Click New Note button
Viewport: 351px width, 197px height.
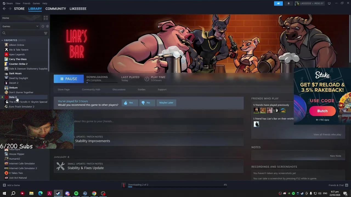(335, 156)
